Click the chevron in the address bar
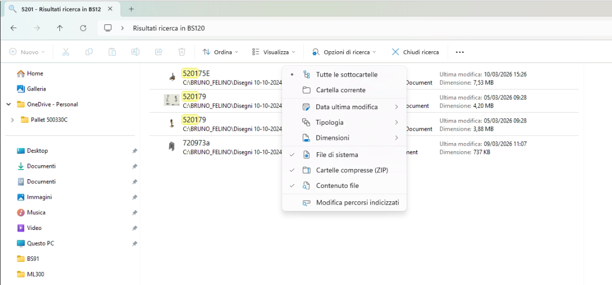 pos(123,28)
